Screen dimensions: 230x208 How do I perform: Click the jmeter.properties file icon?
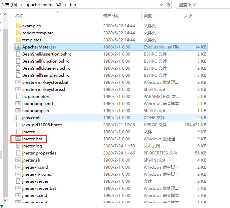click(18, 153)
